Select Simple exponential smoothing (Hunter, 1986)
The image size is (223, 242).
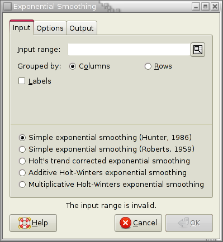click(x=22, y=138)
